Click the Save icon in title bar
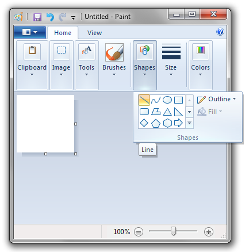Image resolution: width=249 pixels, height=252 pixels. pyautogui.click(x=37, y=17)
